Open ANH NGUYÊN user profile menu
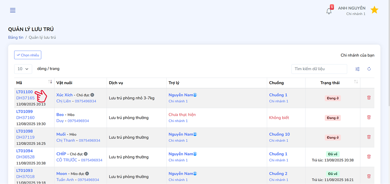 pos(351,10)
